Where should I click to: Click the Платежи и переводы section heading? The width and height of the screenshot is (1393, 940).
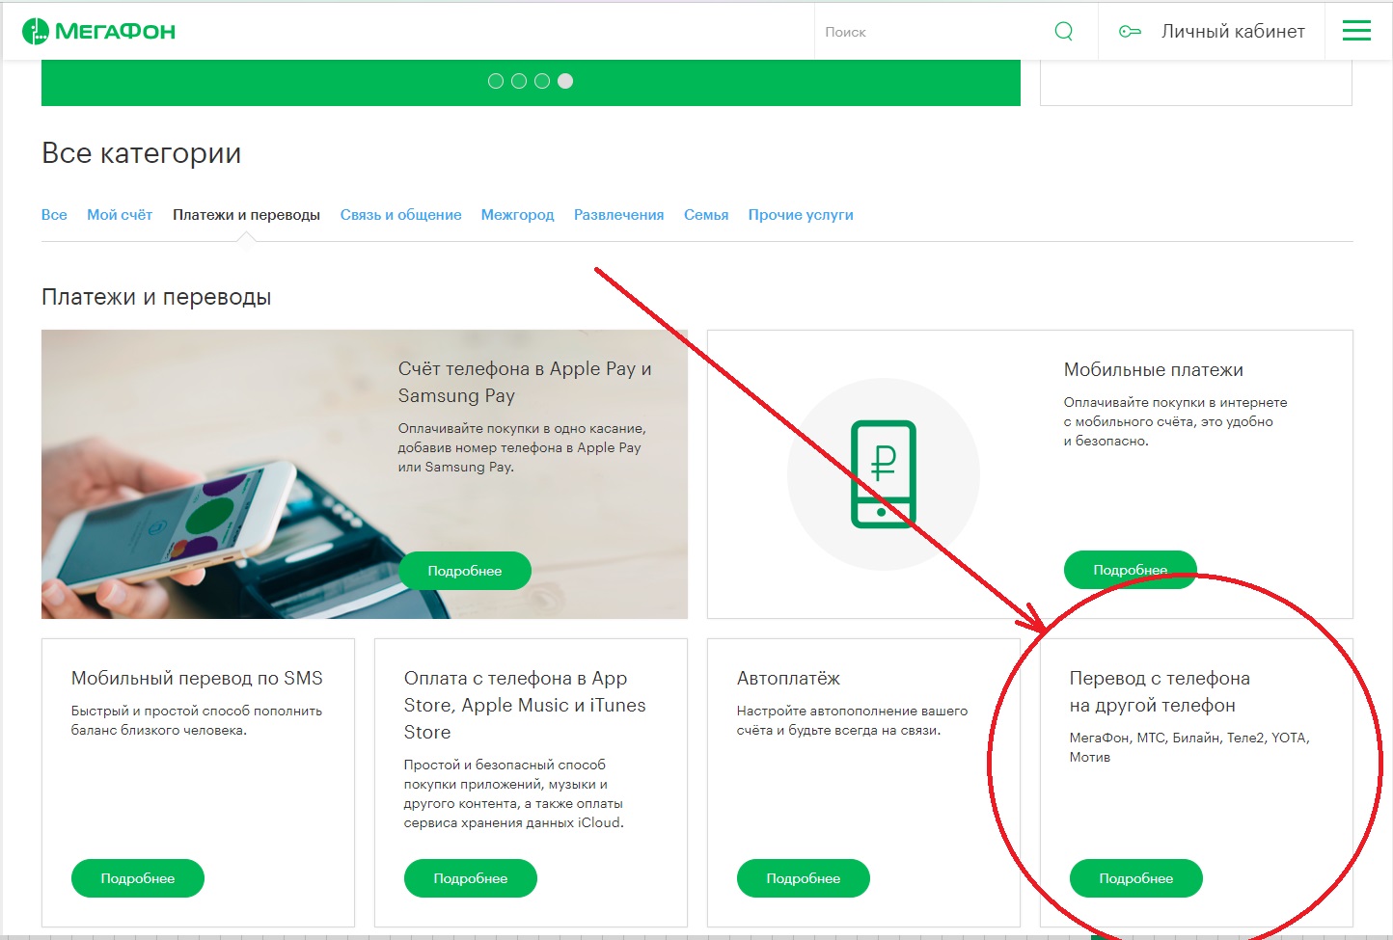(156, 297)
